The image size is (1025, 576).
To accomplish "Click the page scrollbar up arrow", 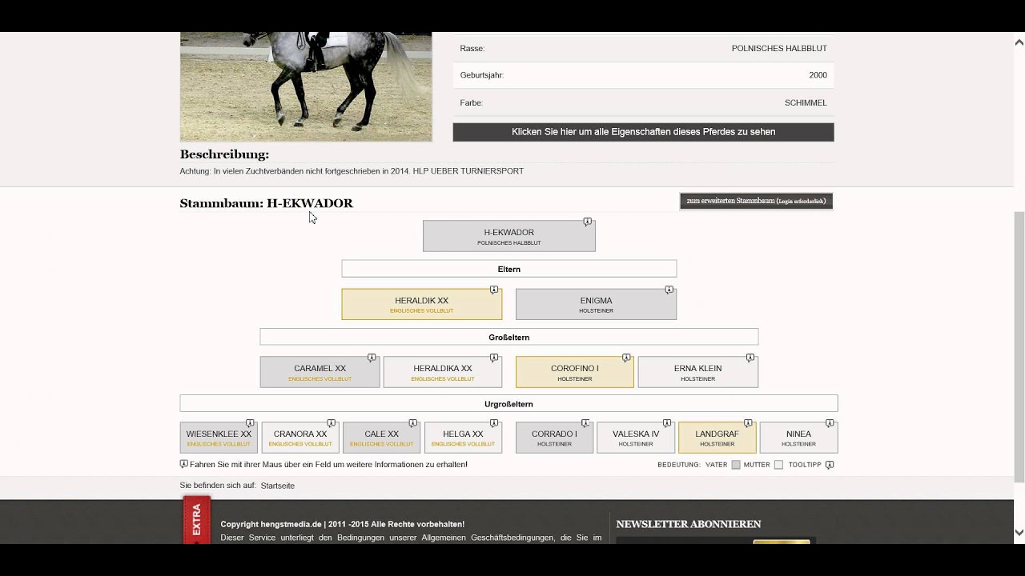I will pyautogui.click(x=1019, y=42).
